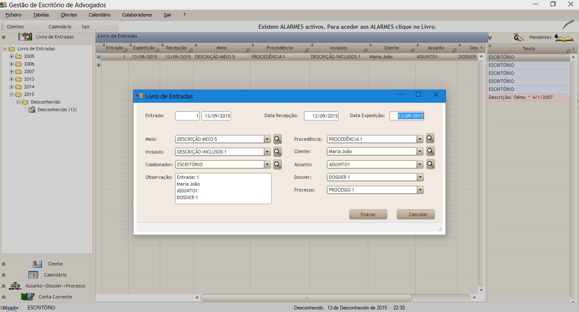Click the search icon beside Inclusos field

coord(277,152)
